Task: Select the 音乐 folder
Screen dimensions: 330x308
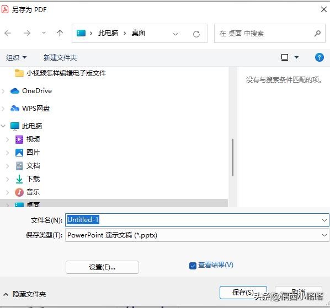Action: pyautogui.click(x=28, y=192)
